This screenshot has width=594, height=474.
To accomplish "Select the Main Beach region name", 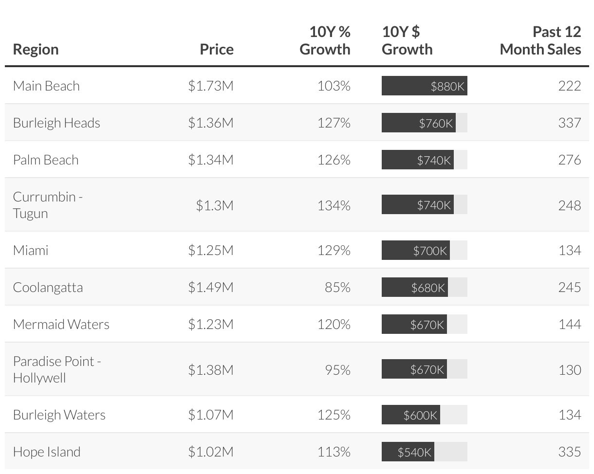I will [46, 86].
